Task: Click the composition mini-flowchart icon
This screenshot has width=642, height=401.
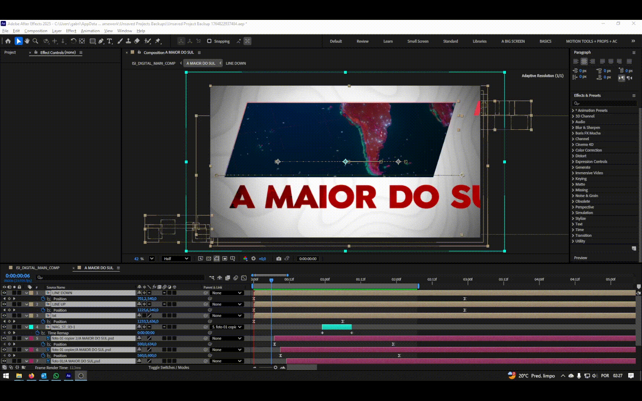Action: coord(212,278)
